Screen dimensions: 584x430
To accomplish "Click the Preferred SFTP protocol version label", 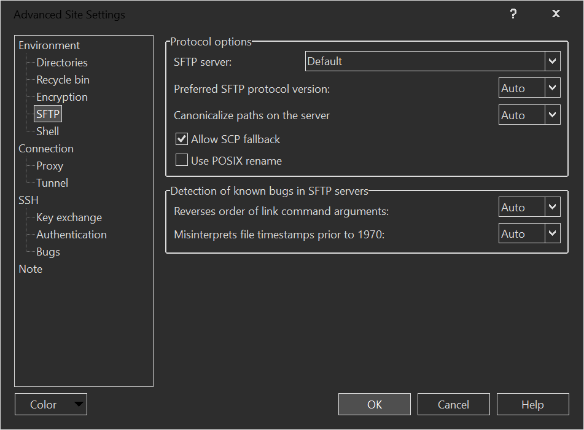I will point(252,89).
